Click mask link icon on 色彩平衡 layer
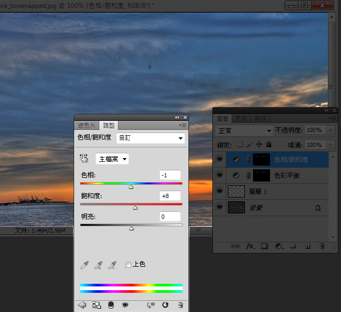 248,175
